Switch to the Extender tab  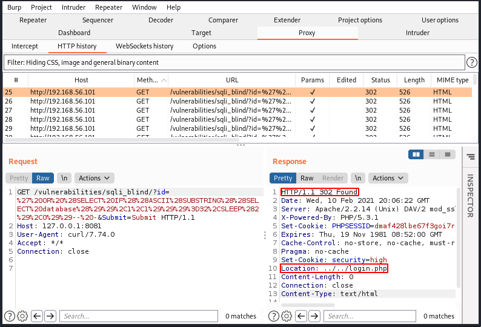pos(287,20)
